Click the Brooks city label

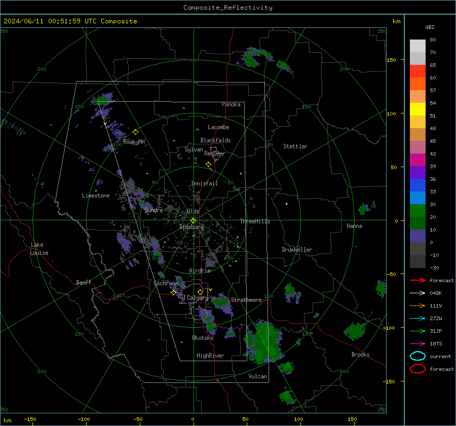coord(360,355)
